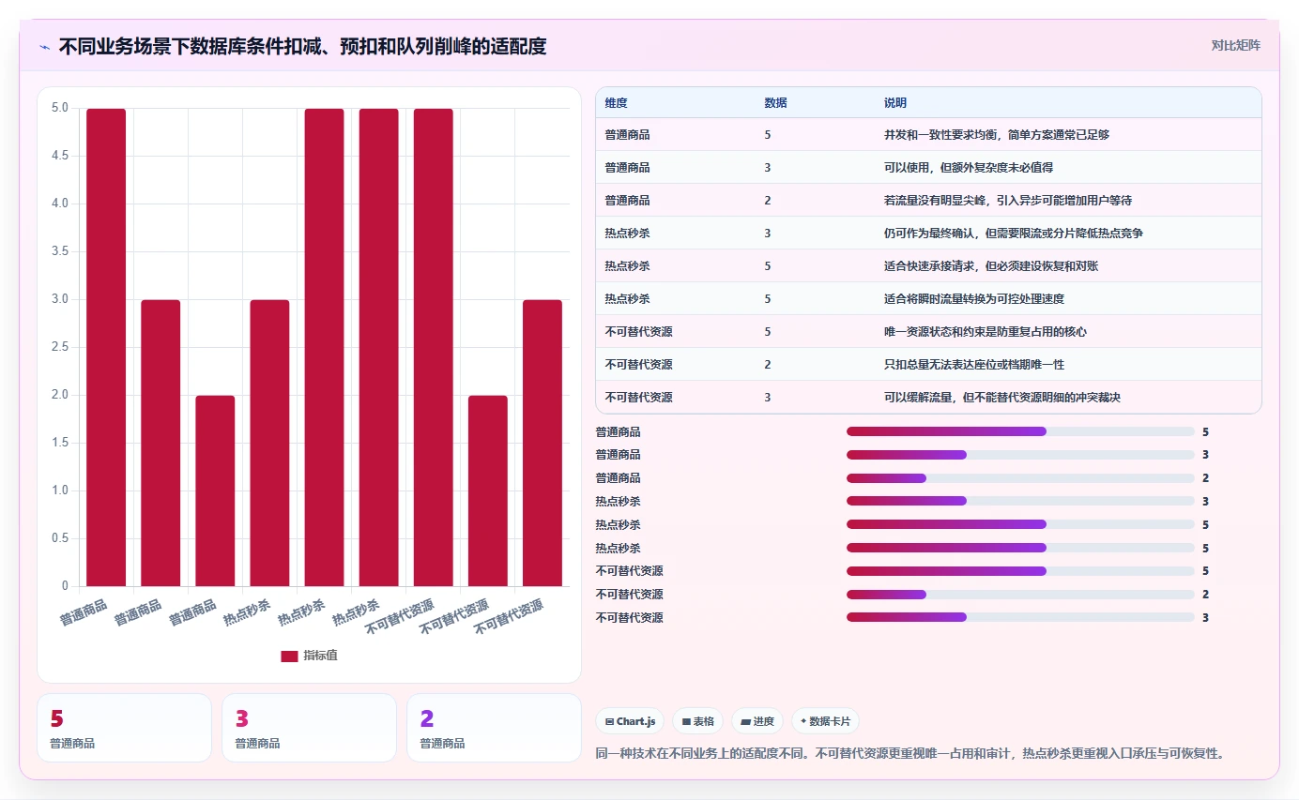This screenshot has height=800, width=1299.
Task: Click the page title 不同业务场景下数据库条件扣减
Action: pyautogui.click(x=302, y=46)
